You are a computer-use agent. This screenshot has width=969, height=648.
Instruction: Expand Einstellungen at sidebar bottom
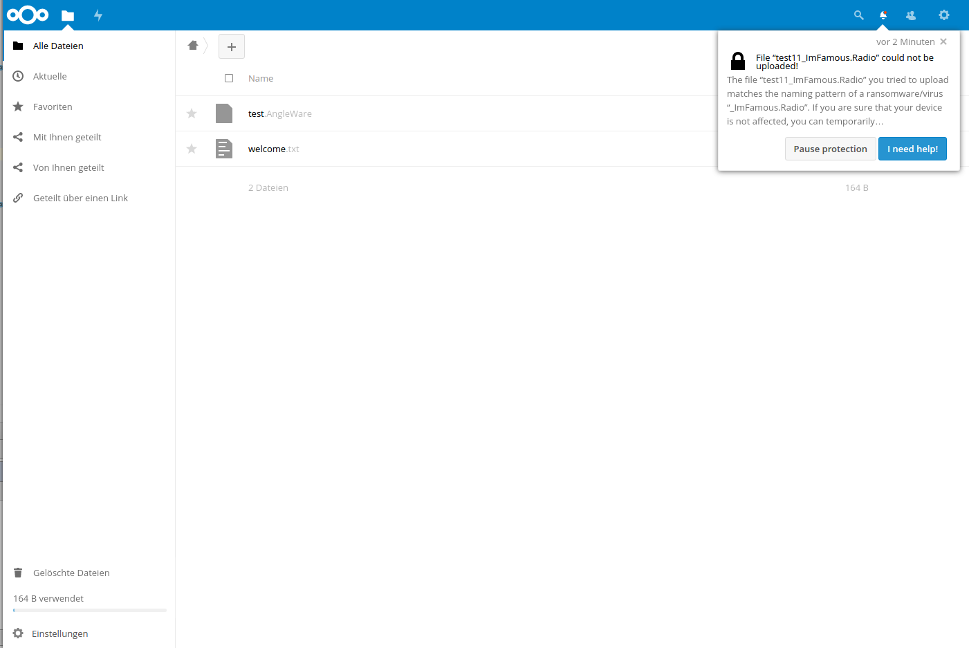coord(59,633)
